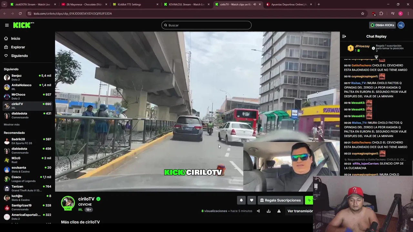This screenshot has width=413, height=232.
Task: Share the clip with share icon
Action: pos(258,211)
